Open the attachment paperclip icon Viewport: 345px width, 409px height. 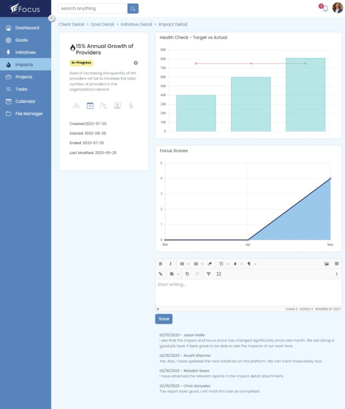click(131, 105)
